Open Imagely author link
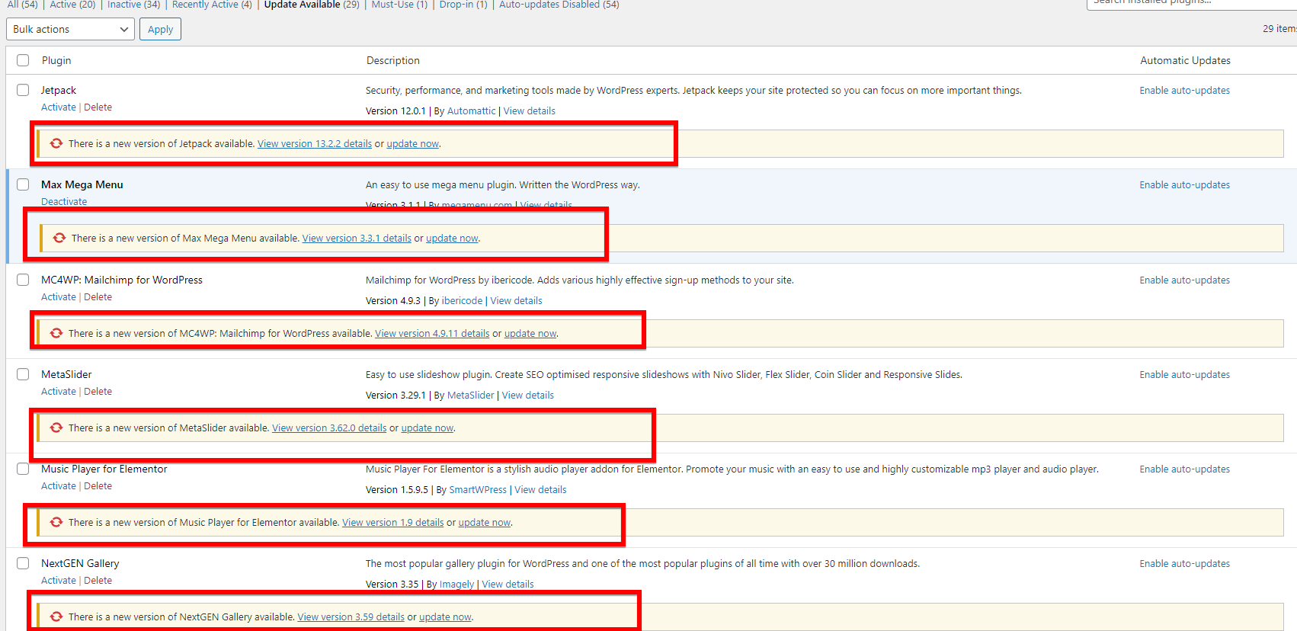 point(456,585)
